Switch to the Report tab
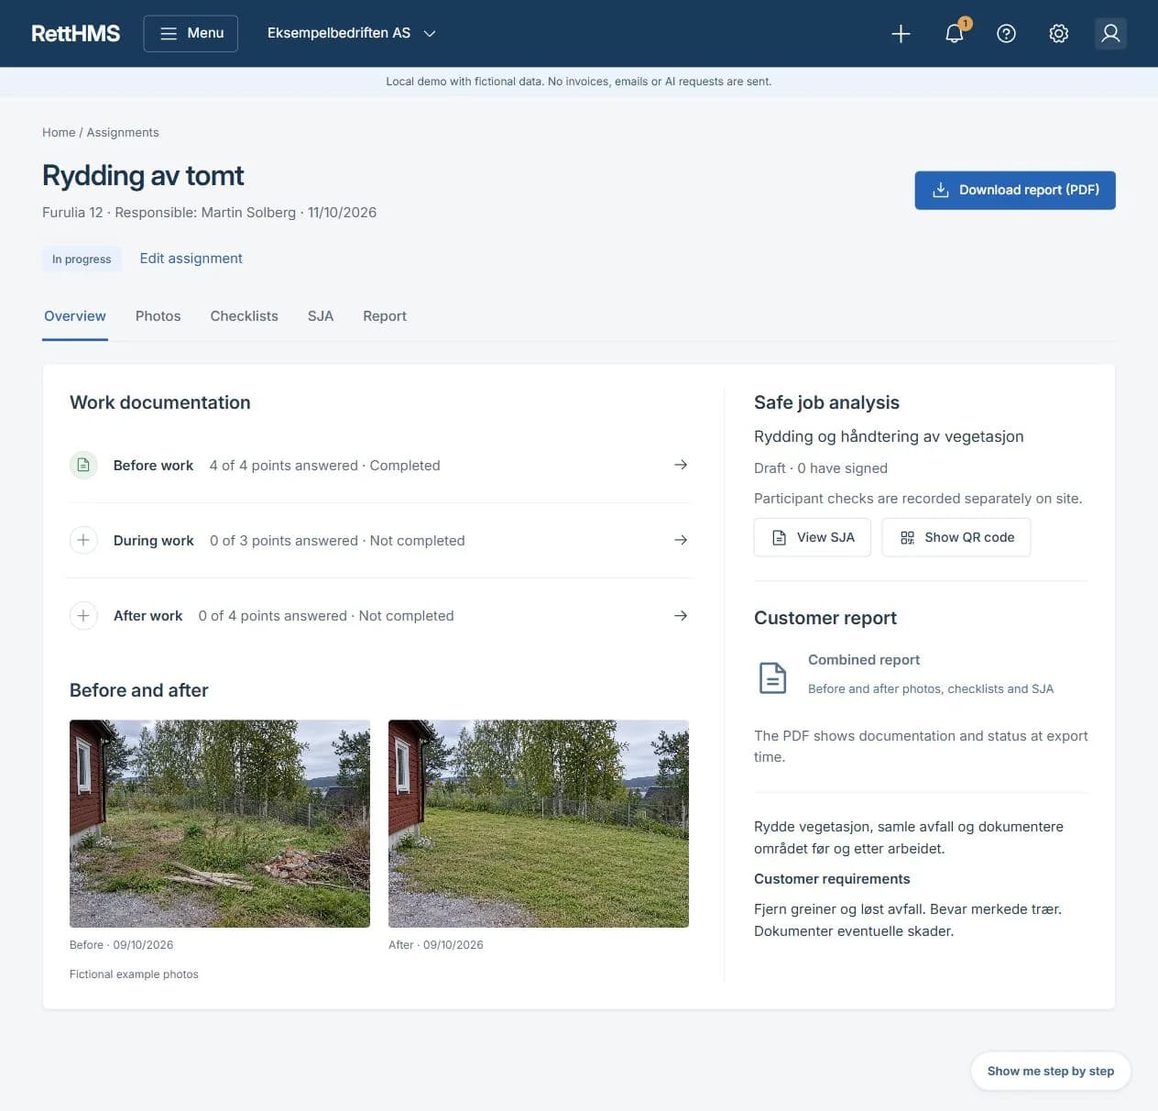Viewport: 1158px width, 1111px height. (x=385, y=316)
